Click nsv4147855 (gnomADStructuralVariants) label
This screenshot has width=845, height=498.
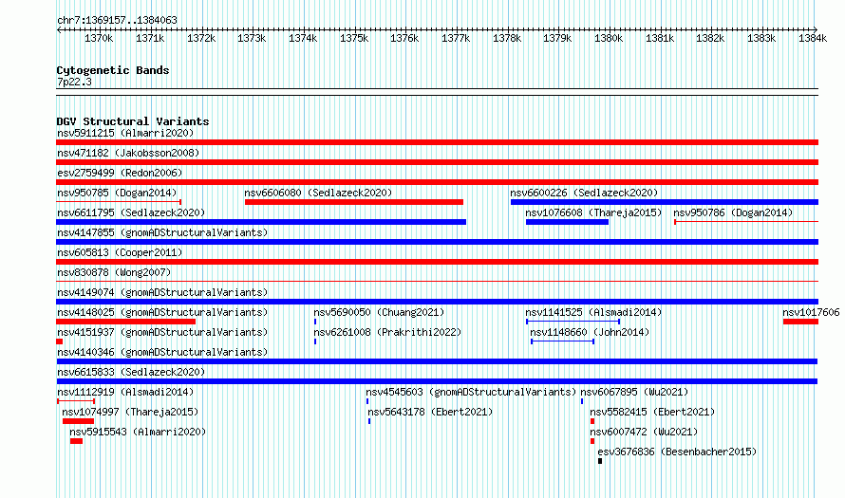162,232
